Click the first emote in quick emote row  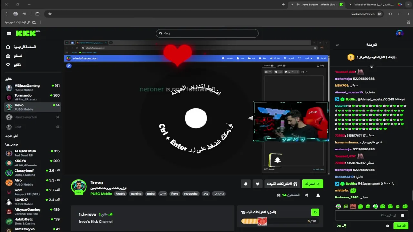click(338, 206)
